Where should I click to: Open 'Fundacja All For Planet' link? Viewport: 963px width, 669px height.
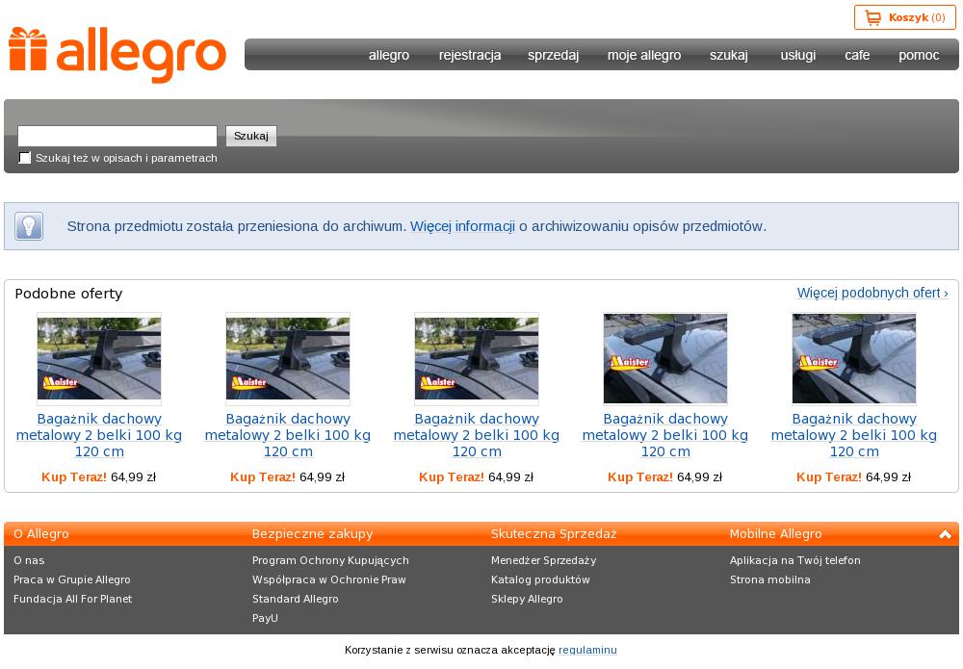pos(72,599)
